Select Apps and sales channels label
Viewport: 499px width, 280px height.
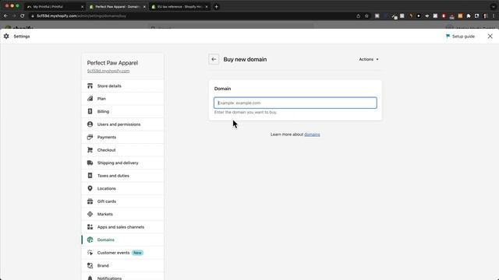coord(121,227)
